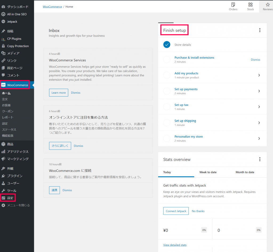The height and width of the screenshot is (252, 273).
Task: Open Stats overview three-dot options menu
Action: (x=260, y=159)
